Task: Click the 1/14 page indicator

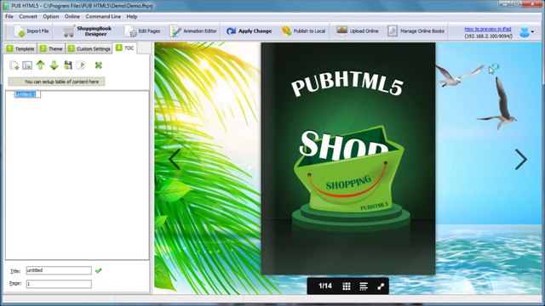Action: pos(325,286)
